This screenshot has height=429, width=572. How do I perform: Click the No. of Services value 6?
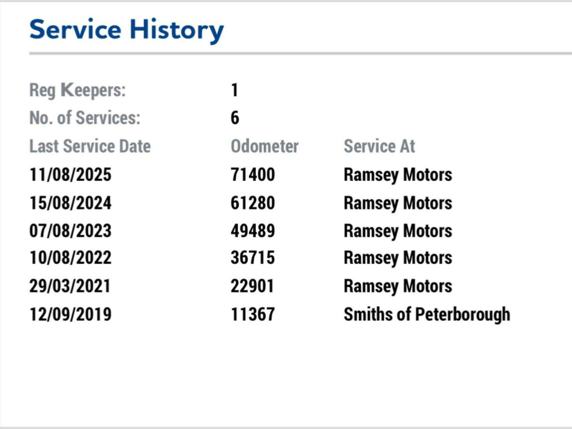235,118
